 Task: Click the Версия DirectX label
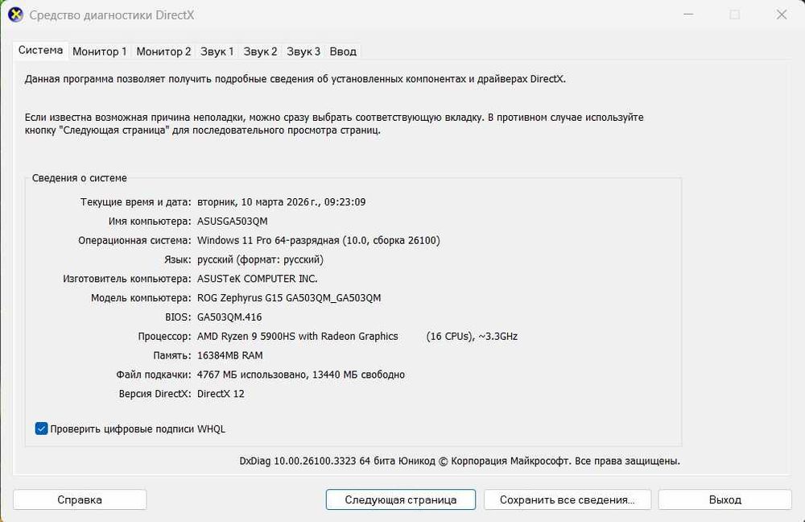pos(155,394)
